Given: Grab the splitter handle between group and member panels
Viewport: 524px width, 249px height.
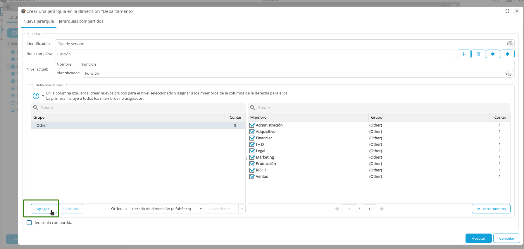Looking at the screenshot, I should click(247, 158).
